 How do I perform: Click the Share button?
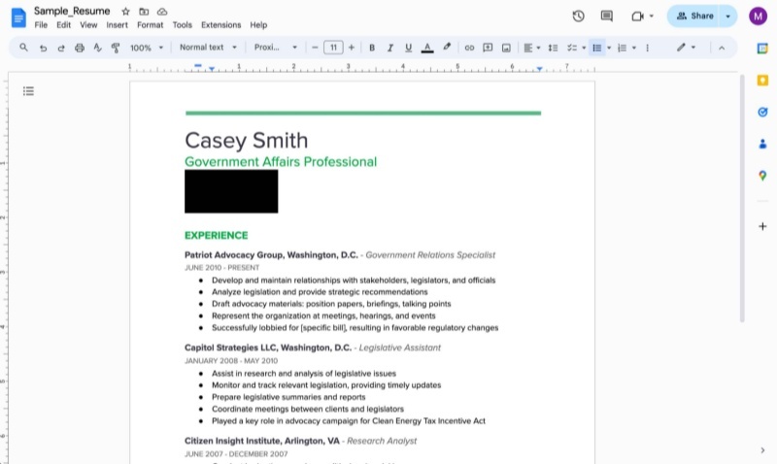click(694, 16)
